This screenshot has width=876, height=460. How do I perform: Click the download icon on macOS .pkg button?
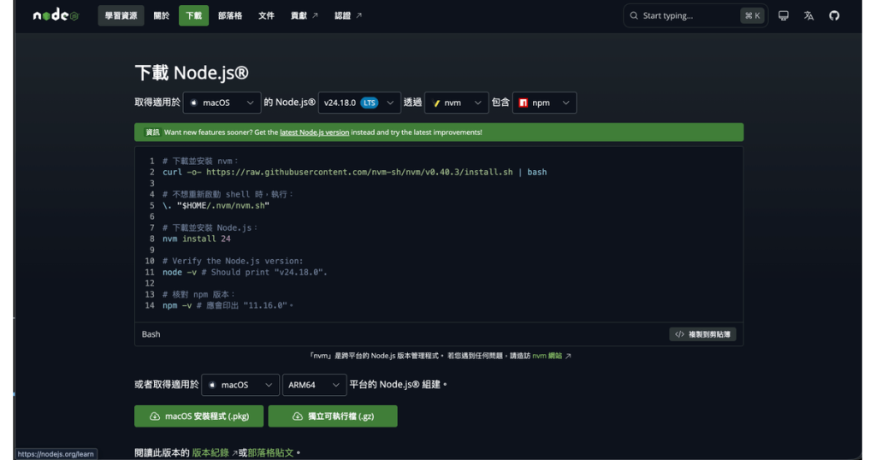point(155,416)
